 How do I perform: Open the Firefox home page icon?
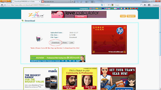click(x=145, y=5)
